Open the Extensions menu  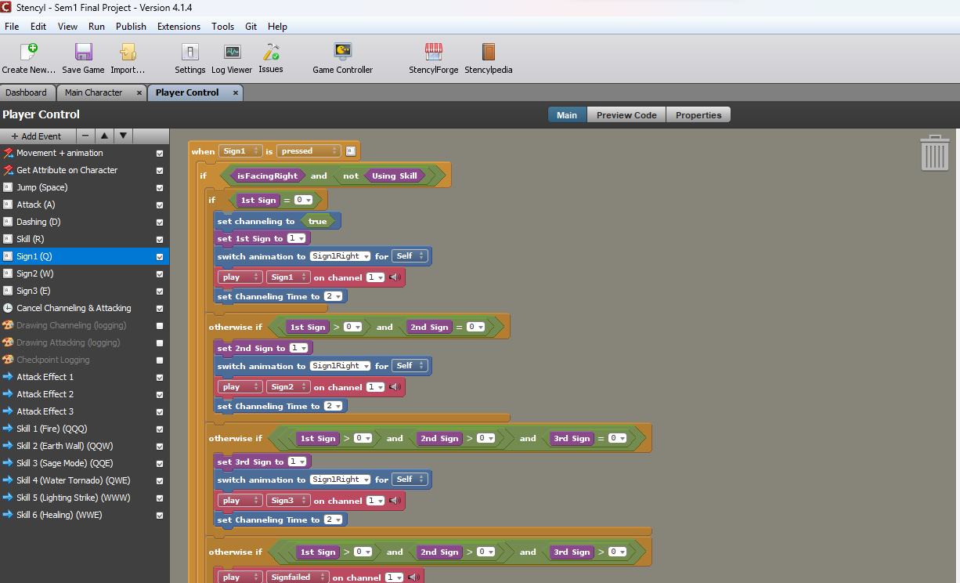[179, 26]
